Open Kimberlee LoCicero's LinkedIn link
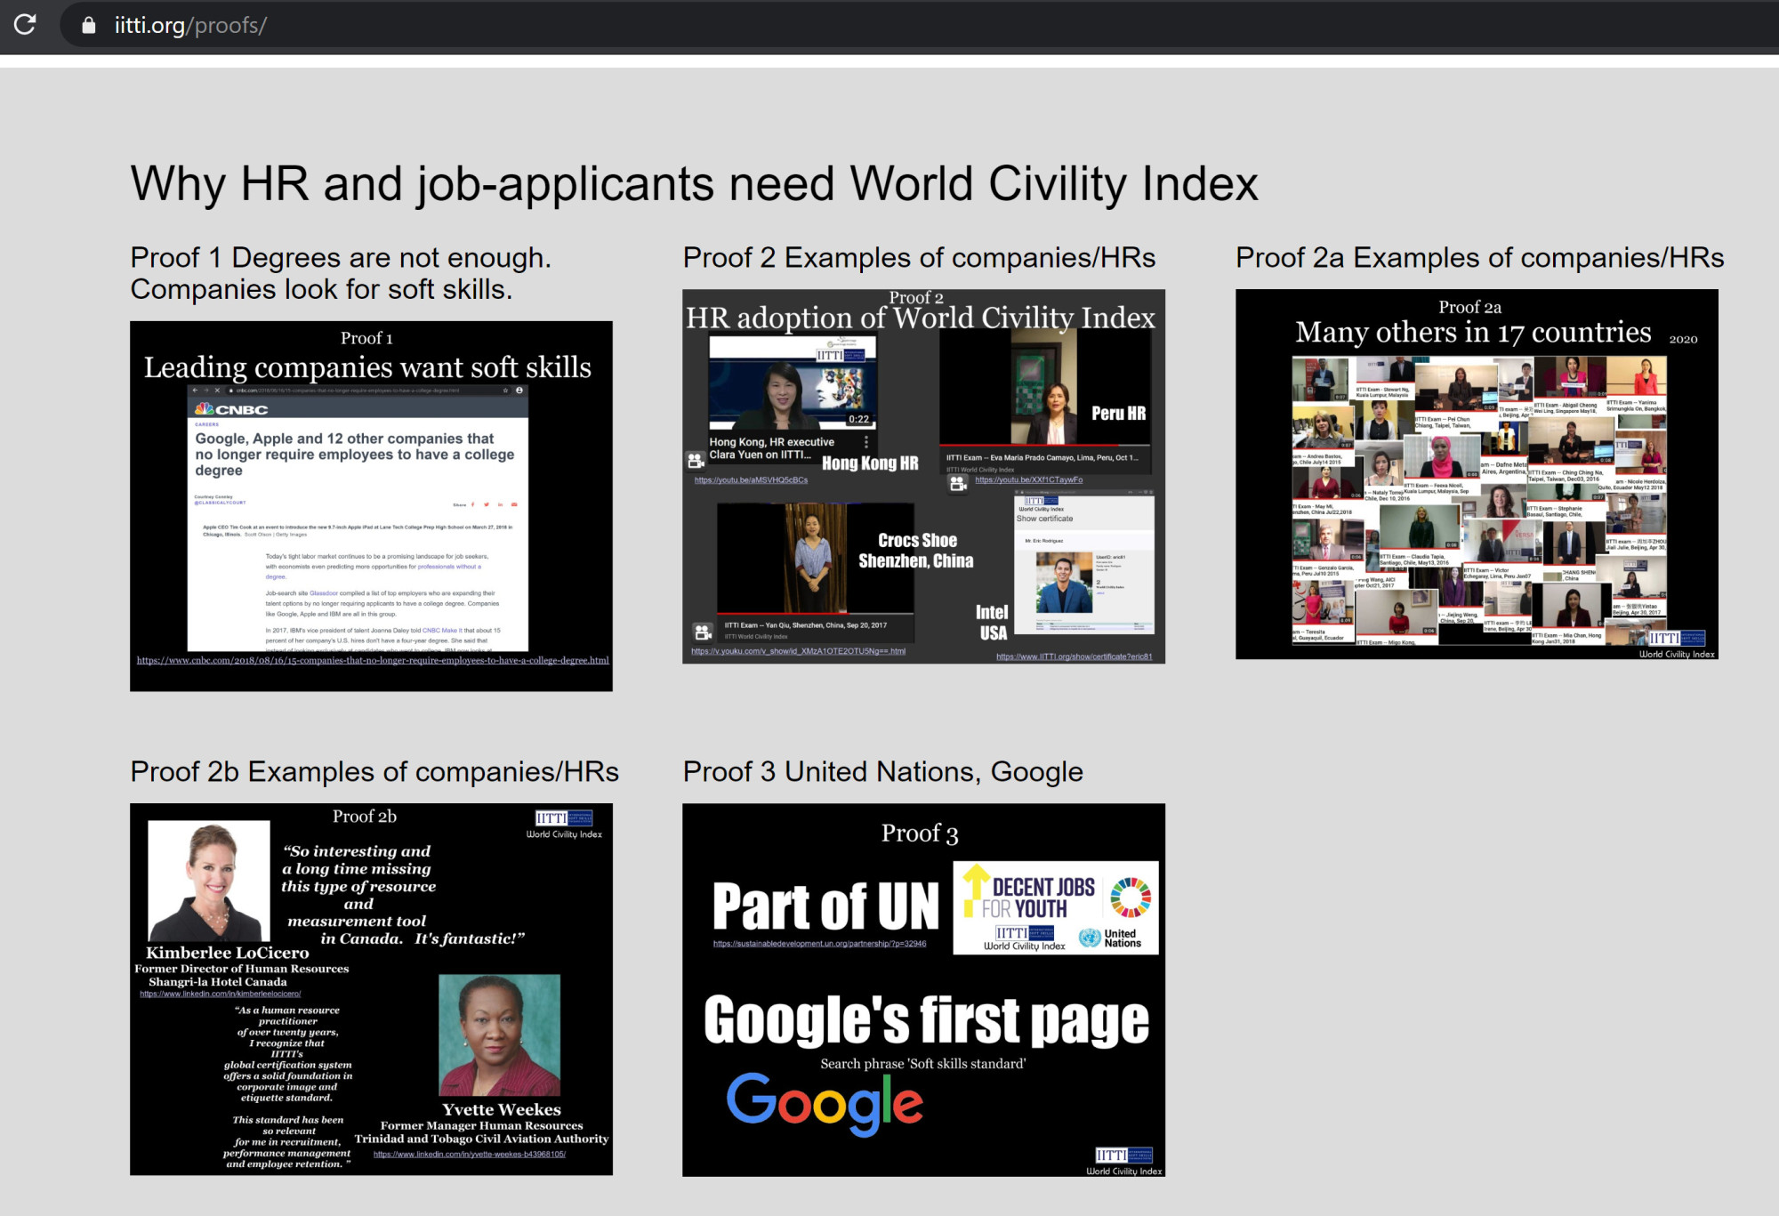This screenshot has width=1779, height=1216. (221, 994)
